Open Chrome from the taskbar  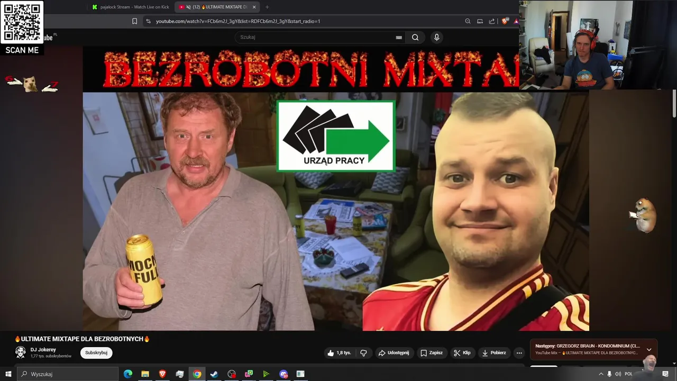(x=197, y=374)
